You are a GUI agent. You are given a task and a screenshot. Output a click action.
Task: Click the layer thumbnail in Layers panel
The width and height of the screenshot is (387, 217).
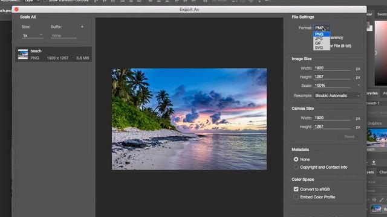tap(376, 209)
